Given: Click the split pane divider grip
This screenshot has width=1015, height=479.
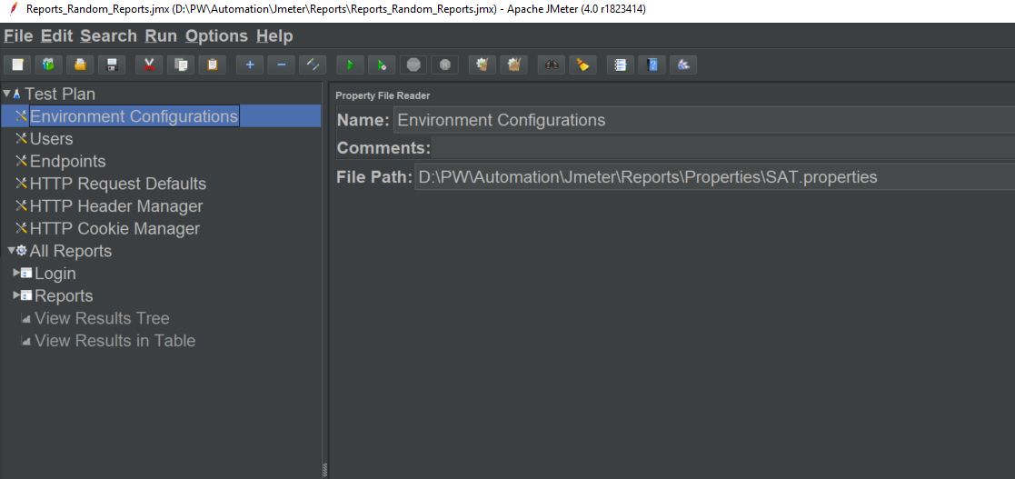Looking at the screenshot, I should (x=325, y=468).
